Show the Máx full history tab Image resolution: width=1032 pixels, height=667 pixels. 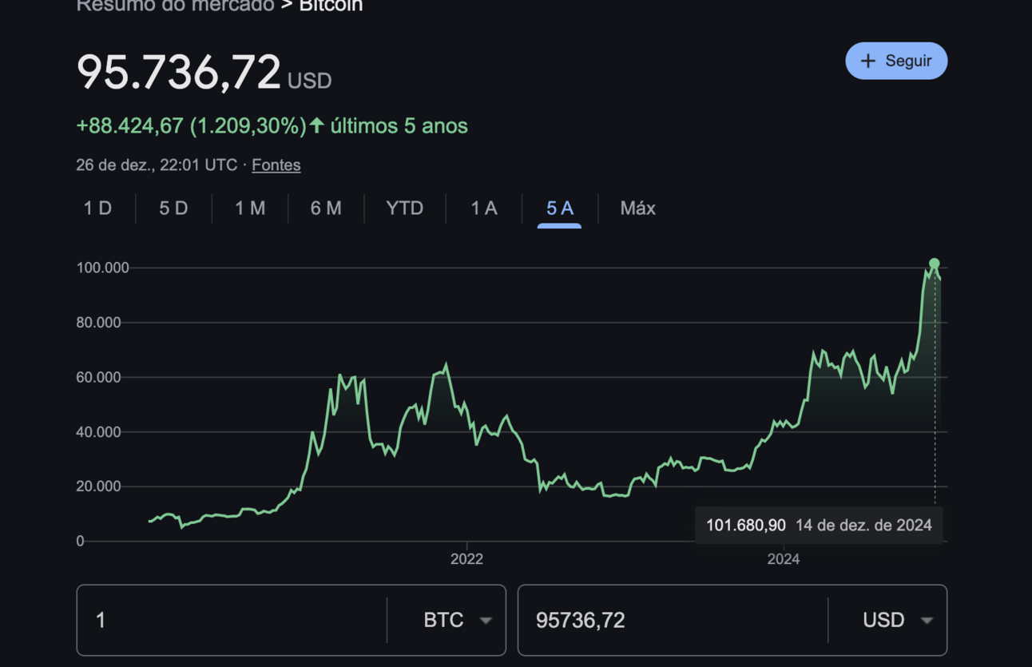coord(638,208)
